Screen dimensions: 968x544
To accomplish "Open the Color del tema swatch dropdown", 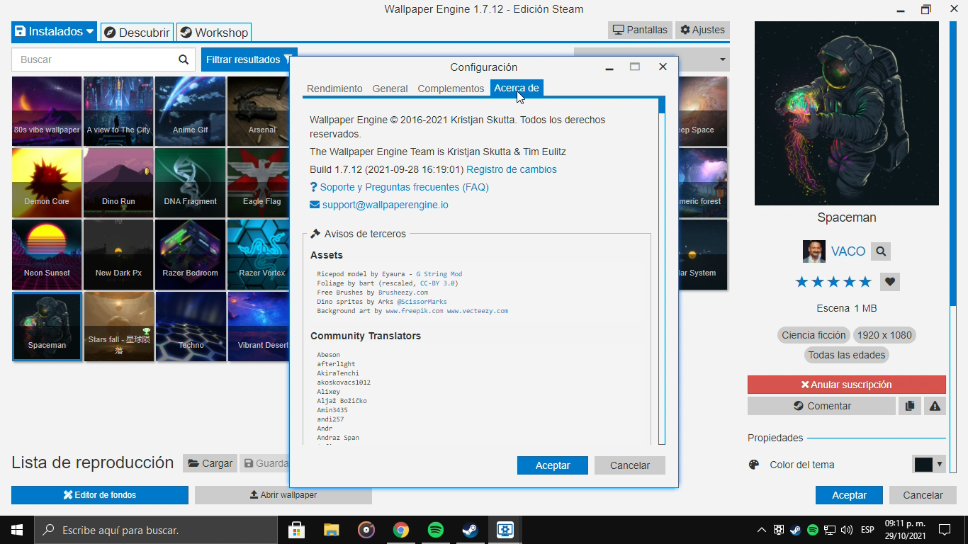I will (928, 465).
